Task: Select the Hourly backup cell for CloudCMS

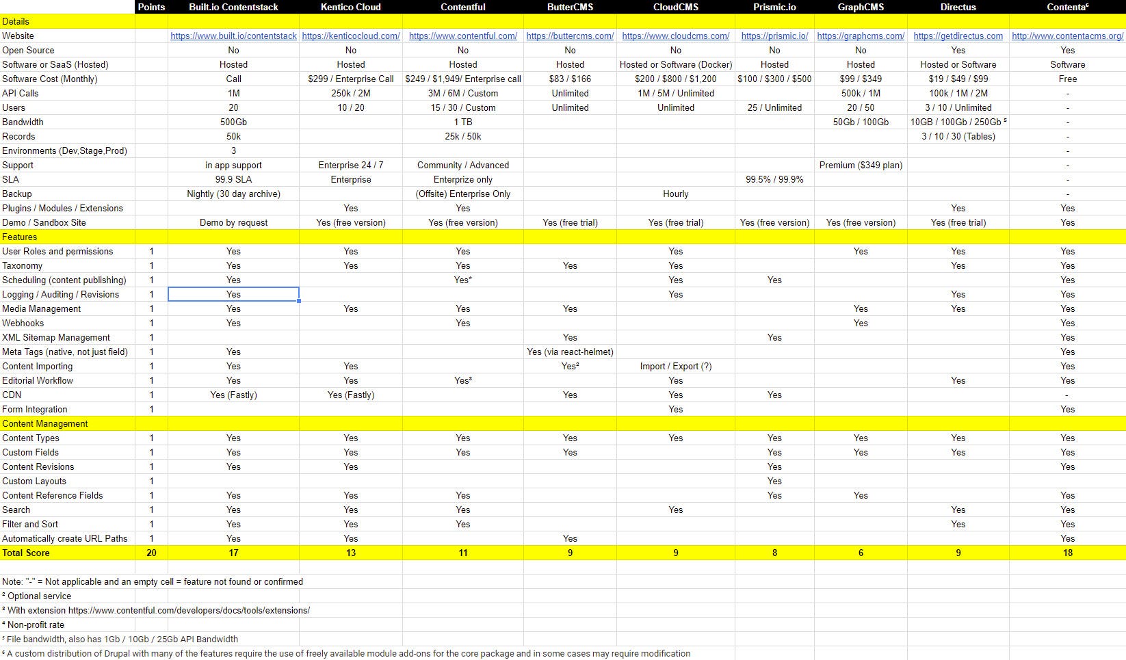Action: click(676, 194)
